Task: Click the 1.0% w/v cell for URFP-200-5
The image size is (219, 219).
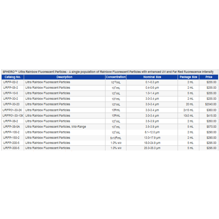Action: coord(116,143)
